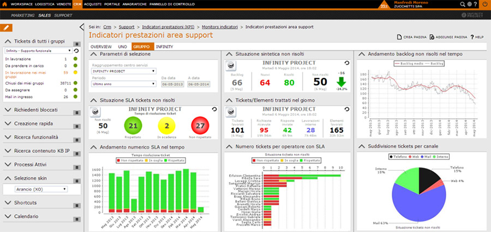Open the Periodo dropdown
Image resolution: width=491 pixels, height=232 pixels.
pyautogui.click(x=123, y=84)
